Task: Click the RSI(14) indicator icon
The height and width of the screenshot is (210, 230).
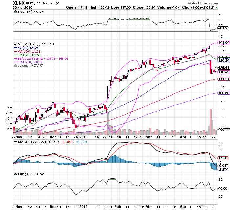Action: click(15, 12)
